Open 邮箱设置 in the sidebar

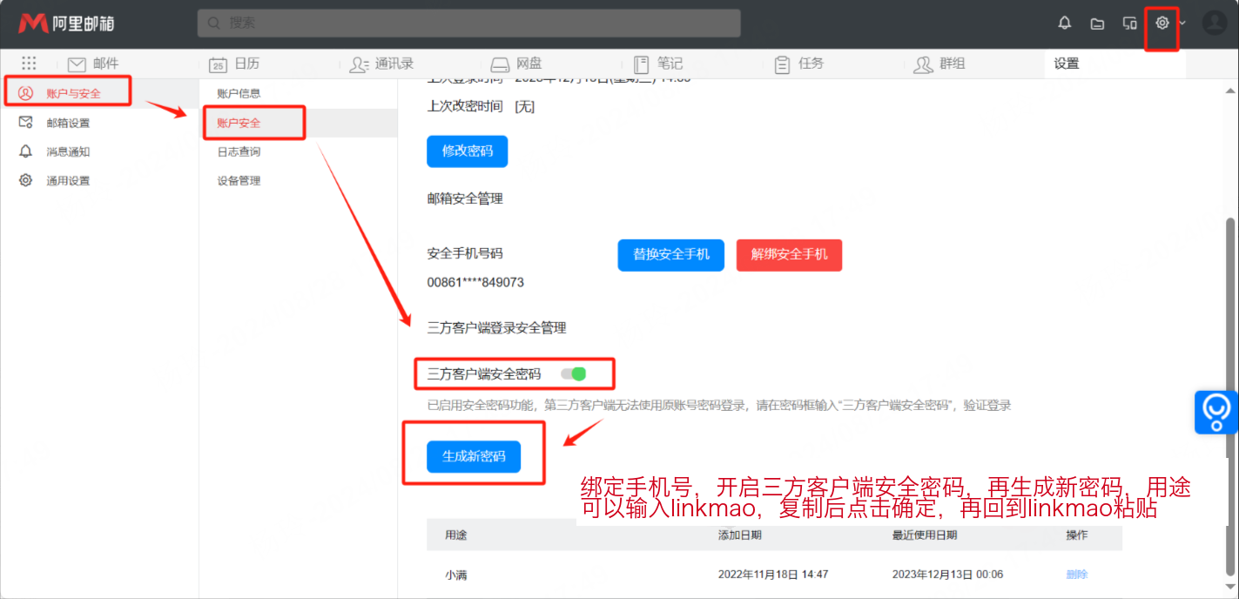[x=68, y=123]
